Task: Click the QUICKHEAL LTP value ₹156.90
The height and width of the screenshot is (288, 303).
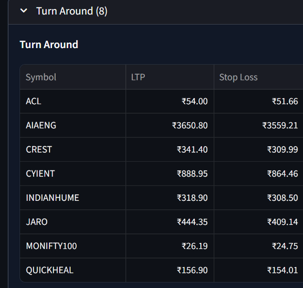Action: (x=192, y=270)
